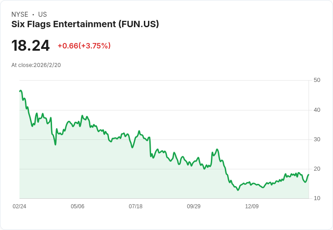Open the Six Flags Entertainment (FUN.US) title

85,24
